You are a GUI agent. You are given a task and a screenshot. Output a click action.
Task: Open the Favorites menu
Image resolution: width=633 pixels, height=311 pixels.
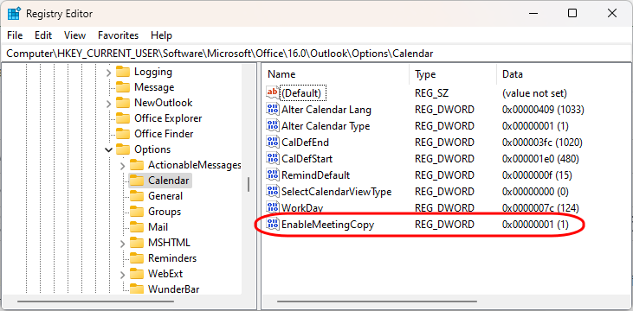tap(119, 35)
